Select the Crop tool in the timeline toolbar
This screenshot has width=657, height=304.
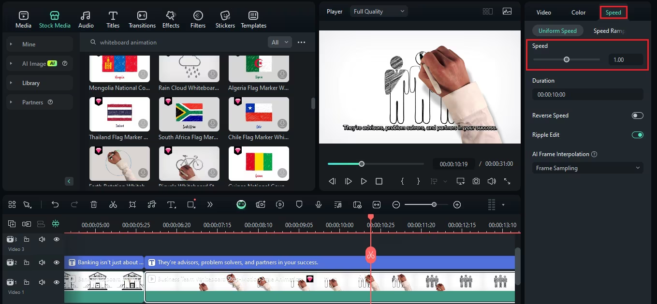coord(132,204)
